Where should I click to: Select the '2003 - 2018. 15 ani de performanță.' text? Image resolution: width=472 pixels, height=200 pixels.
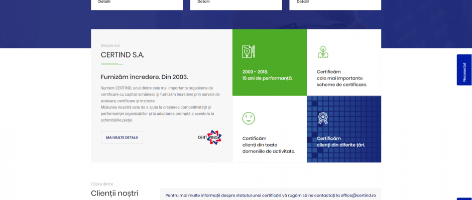point(267,75)
